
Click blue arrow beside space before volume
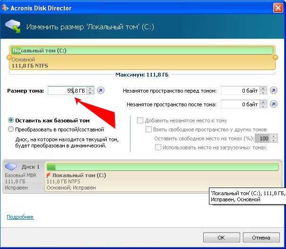(x=273, y=90)
